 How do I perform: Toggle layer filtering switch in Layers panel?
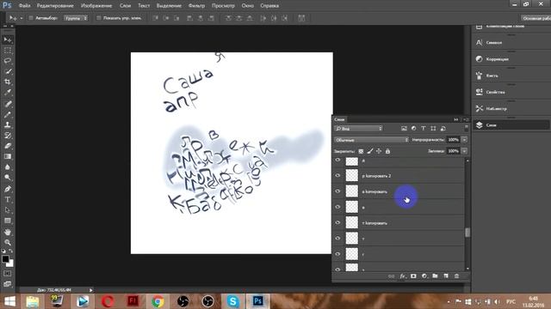[467, 128]
